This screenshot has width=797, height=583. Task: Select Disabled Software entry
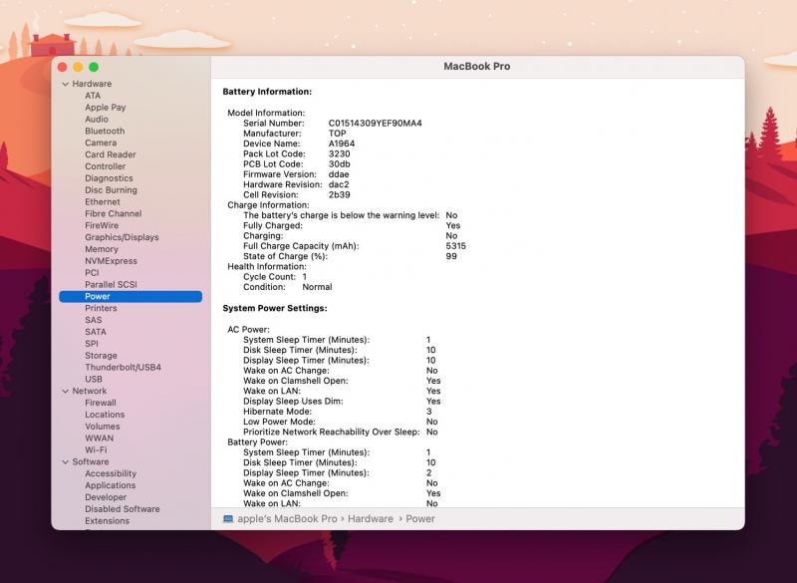(123, 509)
